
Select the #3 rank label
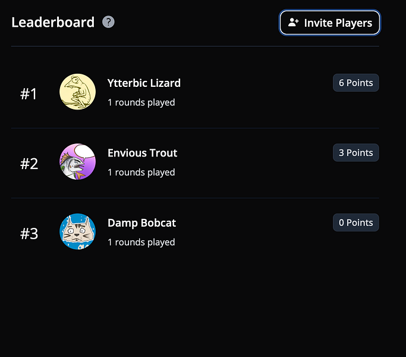coord(29,234)
